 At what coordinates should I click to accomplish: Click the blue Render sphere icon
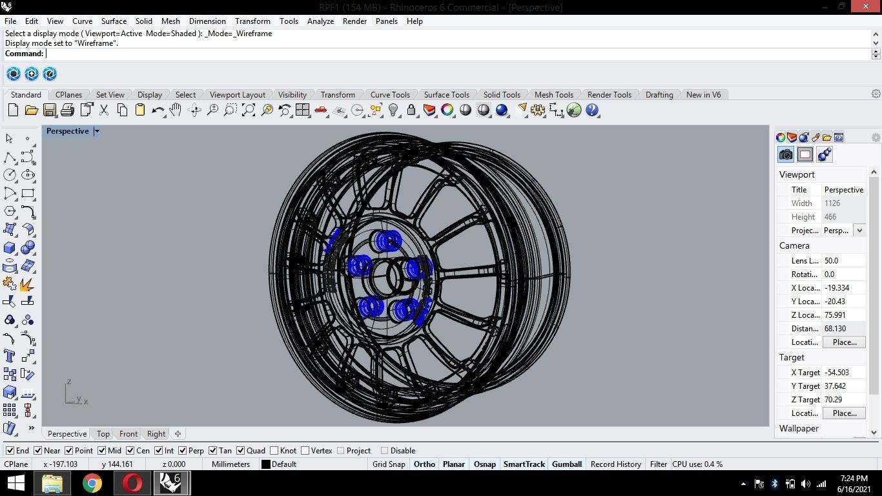[x=502, y=110]
